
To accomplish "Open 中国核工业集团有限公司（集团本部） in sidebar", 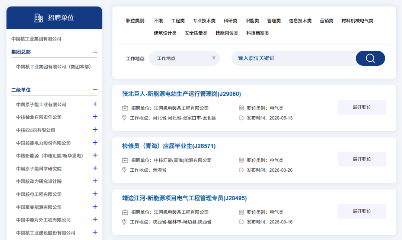I will pos(54,67).
